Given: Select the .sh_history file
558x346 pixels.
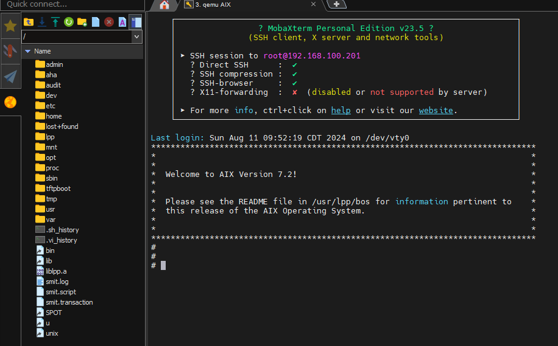Looking at the screenshot, I should pos(57,230).
